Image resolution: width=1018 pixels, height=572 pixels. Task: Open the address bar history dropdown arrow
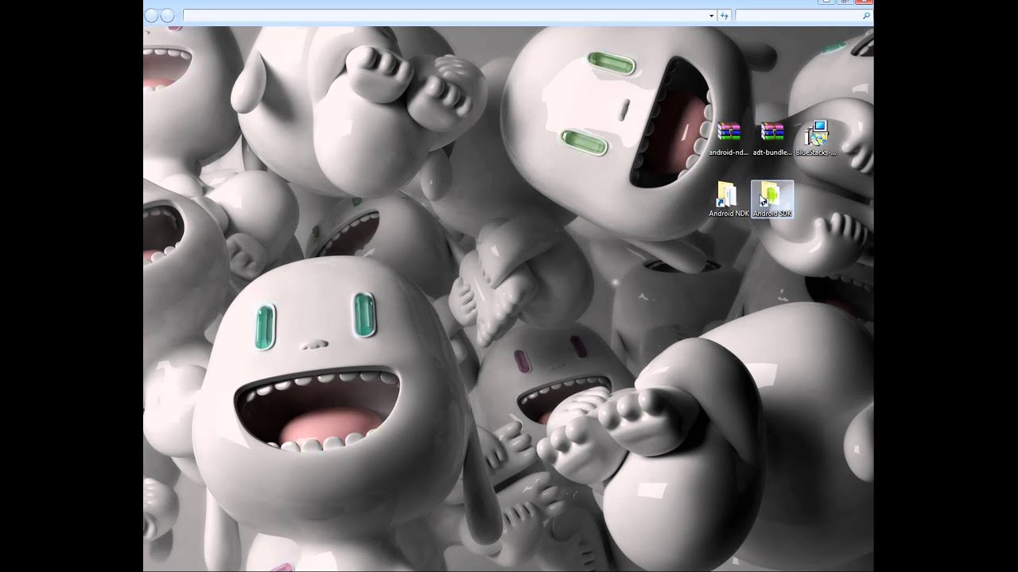pos(711,15)
